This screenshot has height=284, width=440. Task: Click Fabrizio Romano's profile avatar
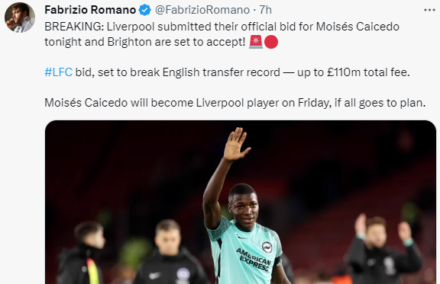[20, 18]
